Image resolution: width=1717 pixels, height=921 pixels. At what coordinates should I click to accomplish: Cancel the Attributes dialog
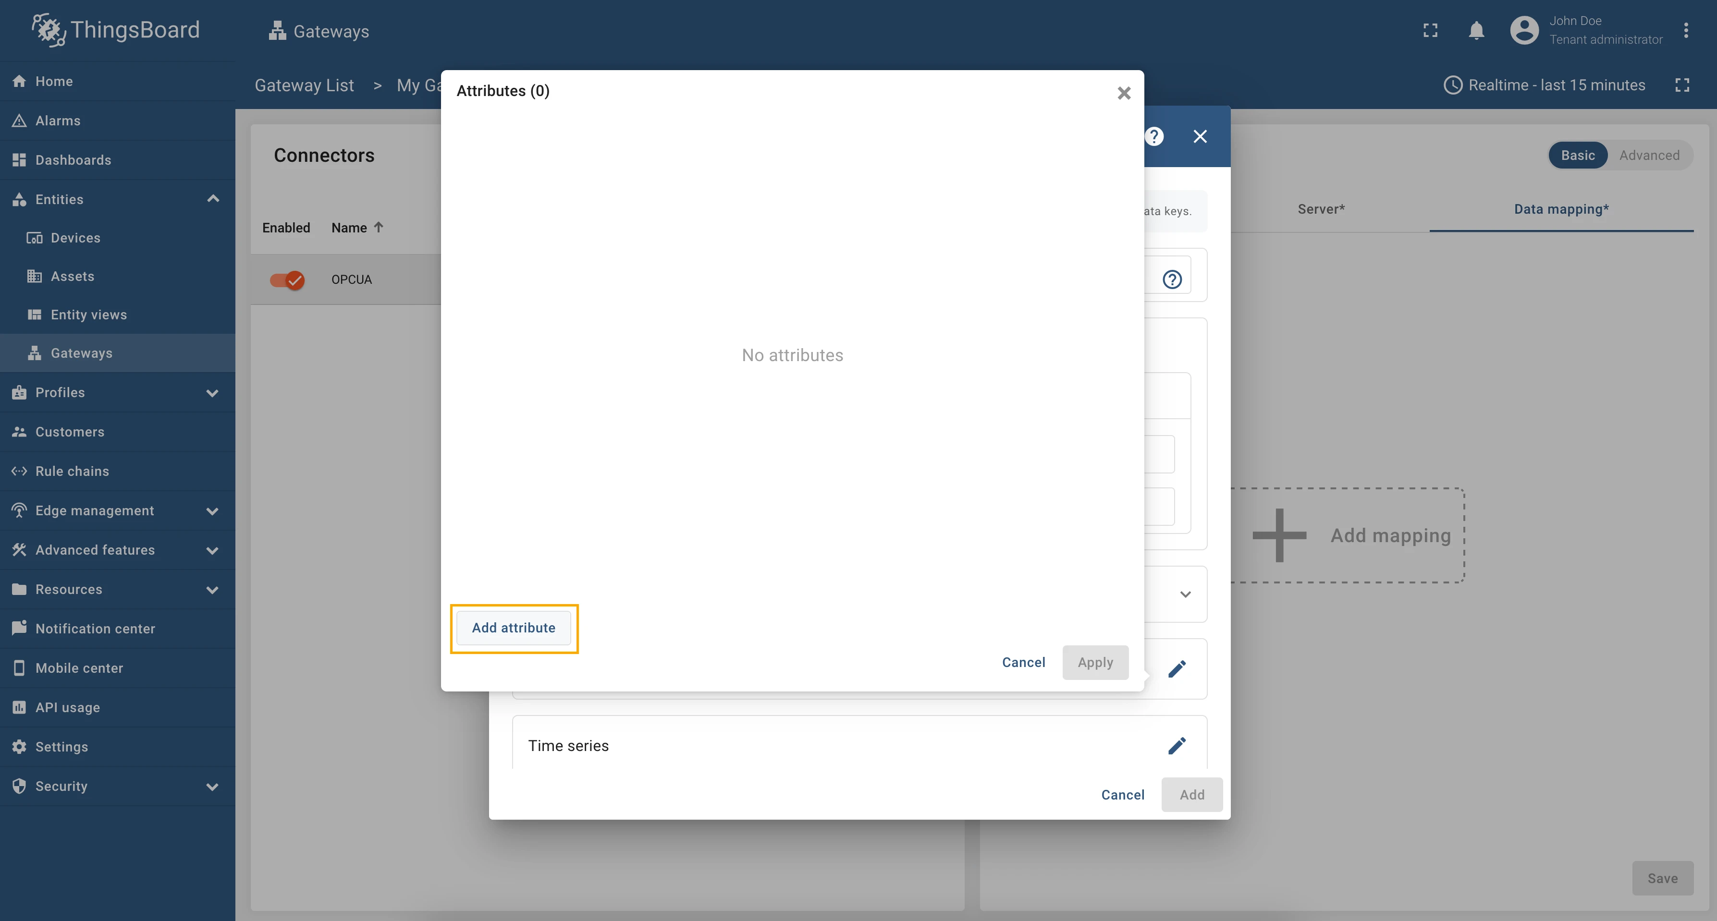(x=1023, y=663)
